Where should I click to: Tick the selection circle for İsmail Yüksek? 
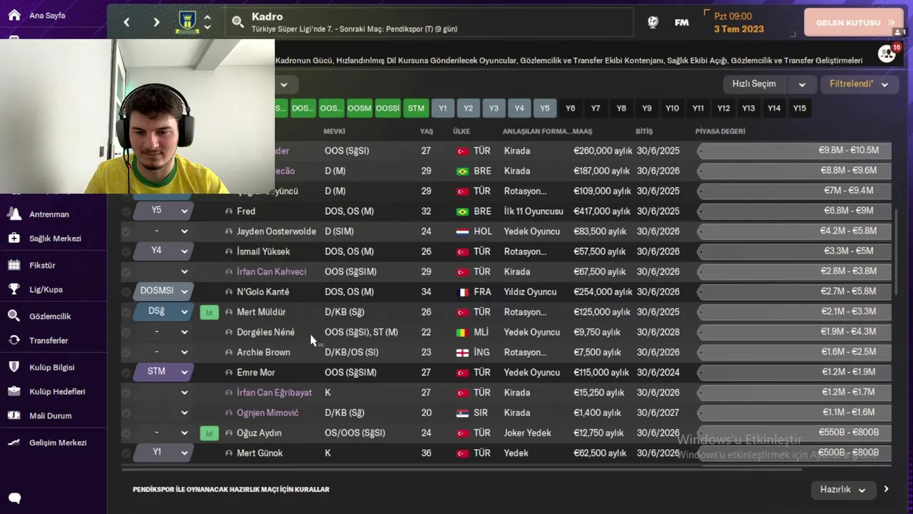pos(126,251)
